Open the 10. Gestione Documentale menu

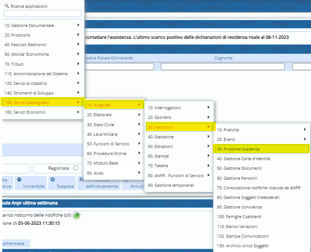(x=42, y=25)
